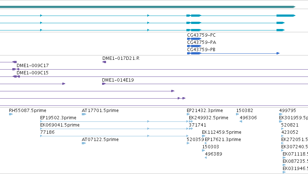Select the RH55087.5prime EST label
The height and width of the screenshot is (174, 308).
[x=28, y=111]
